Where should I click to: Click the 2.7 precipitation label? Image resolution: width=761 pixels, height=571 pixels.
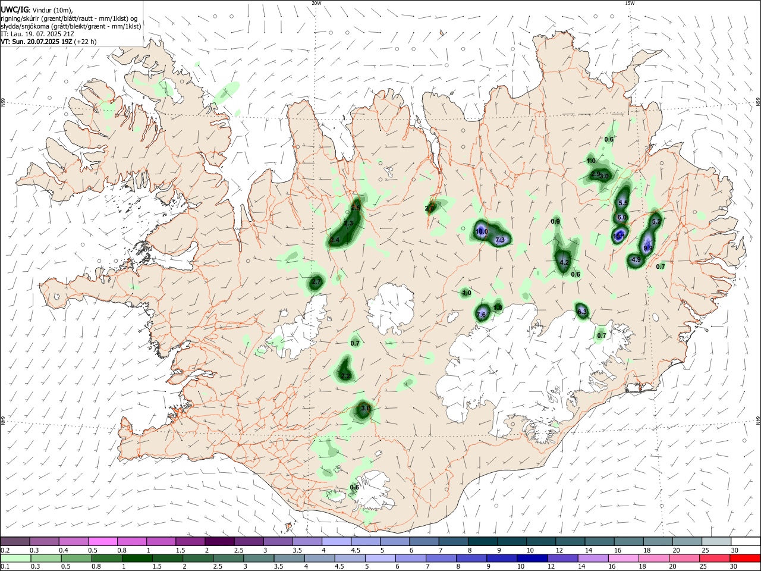(316, 281)
